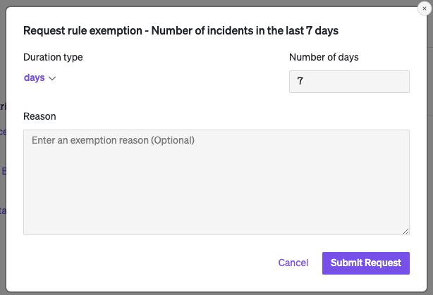The image size is (433, 295).
Task: Open the Duration type dropdown
Action: (x=39, y=78)
